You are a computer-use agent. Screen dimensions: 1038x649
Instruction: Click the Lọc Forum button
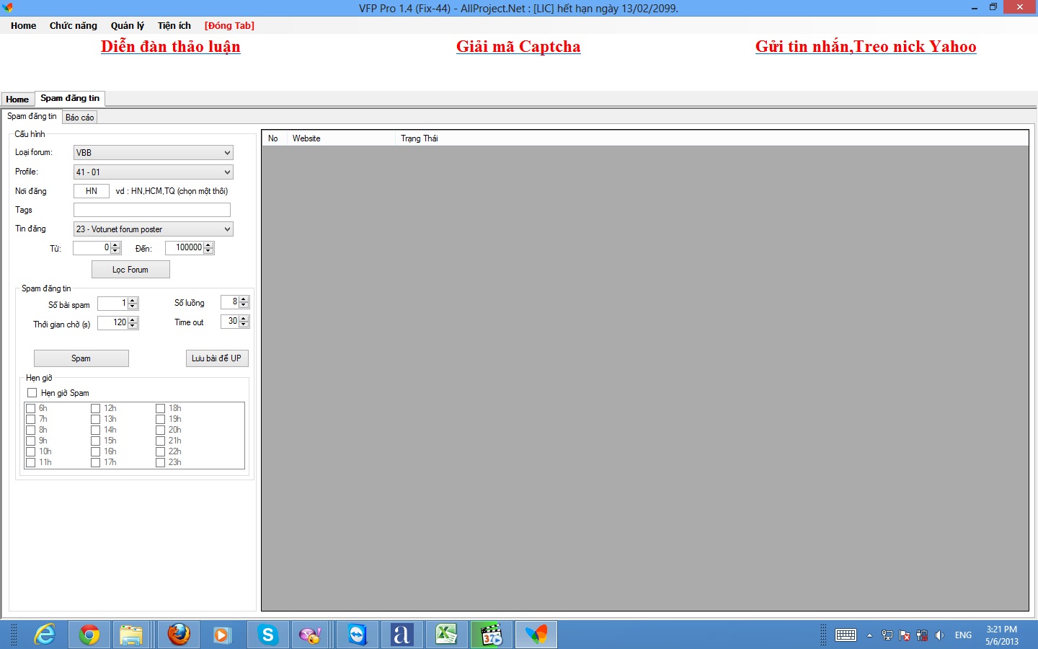tap(130, 270)
